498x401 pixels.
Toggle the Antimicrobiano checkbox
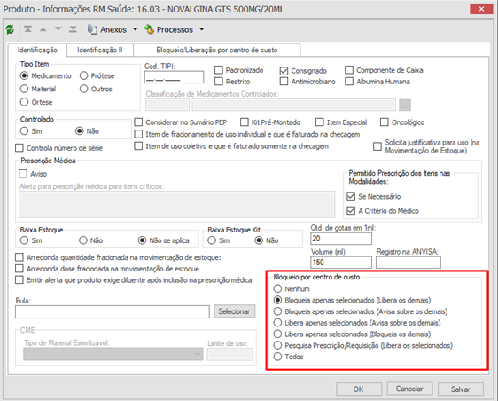click(x=284, y=82)
